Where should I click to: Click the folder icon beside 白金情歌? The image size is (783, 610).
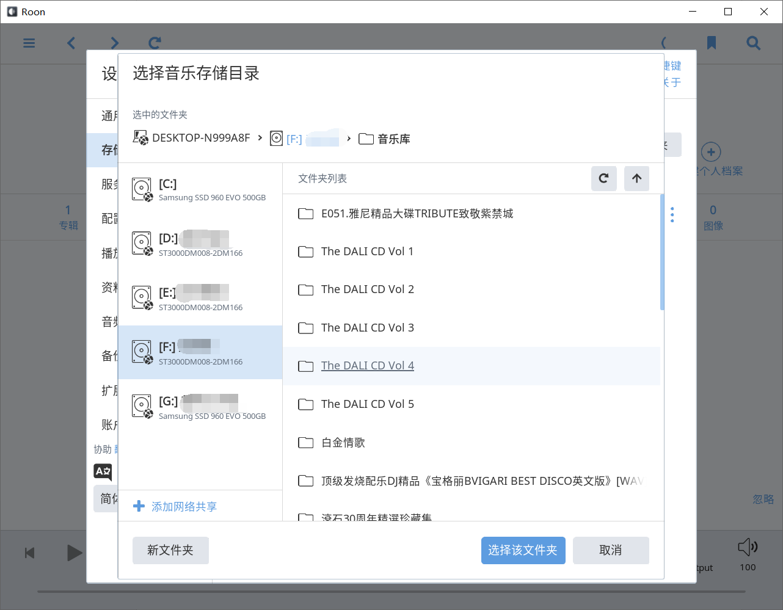[305, 443]
